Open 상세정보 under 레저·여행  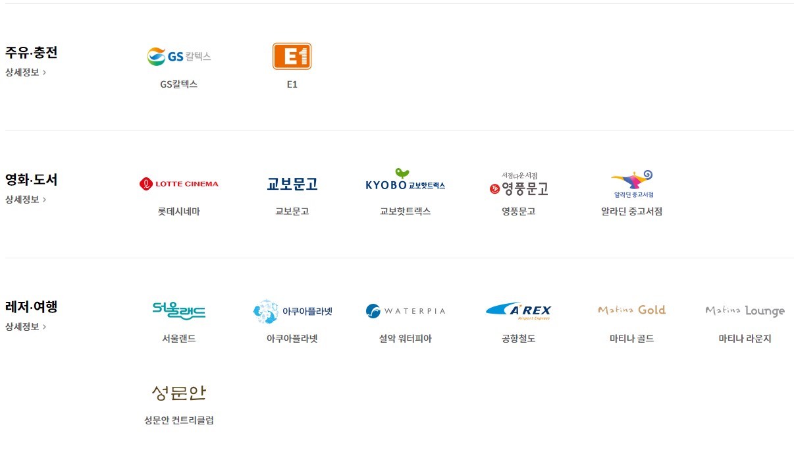click(x=26, y=327)
